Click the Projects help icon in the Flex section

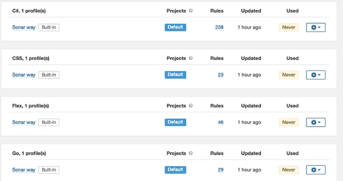pyautogui.click(x=191, y=106)
